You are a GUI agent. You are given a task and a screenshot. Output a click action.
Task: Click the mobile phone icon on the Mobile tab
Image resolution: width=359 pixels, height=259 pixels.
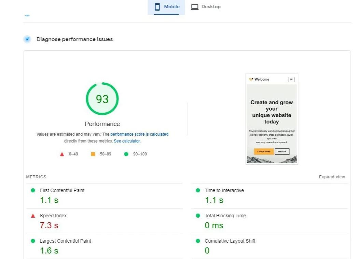[x=158, y=6]
